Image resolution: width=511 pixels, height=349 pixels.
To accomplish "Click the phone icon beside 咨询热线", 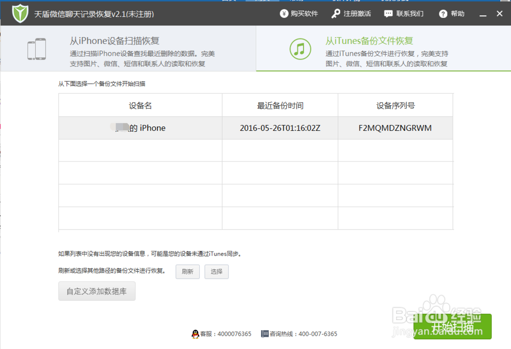I will tap(264, 334).
